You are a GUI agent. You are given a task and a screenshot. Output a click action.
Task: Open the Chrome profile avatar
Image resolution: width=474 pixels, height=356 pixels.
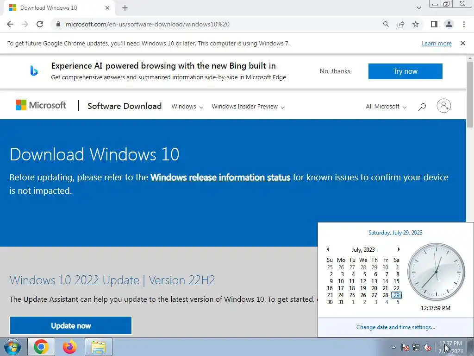click(x=449, y=24)
